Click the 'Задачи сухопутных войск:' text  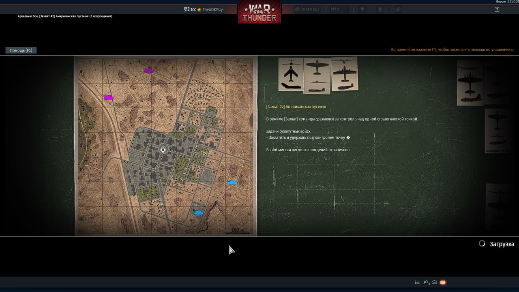point(289,131)
